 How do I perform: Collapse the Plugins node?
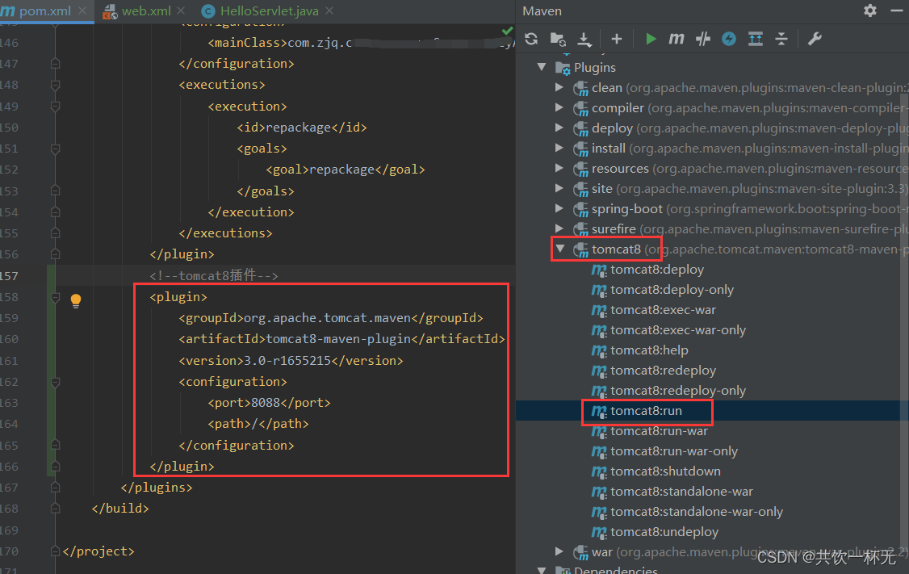pyautogui.click(x=542, y=67)
